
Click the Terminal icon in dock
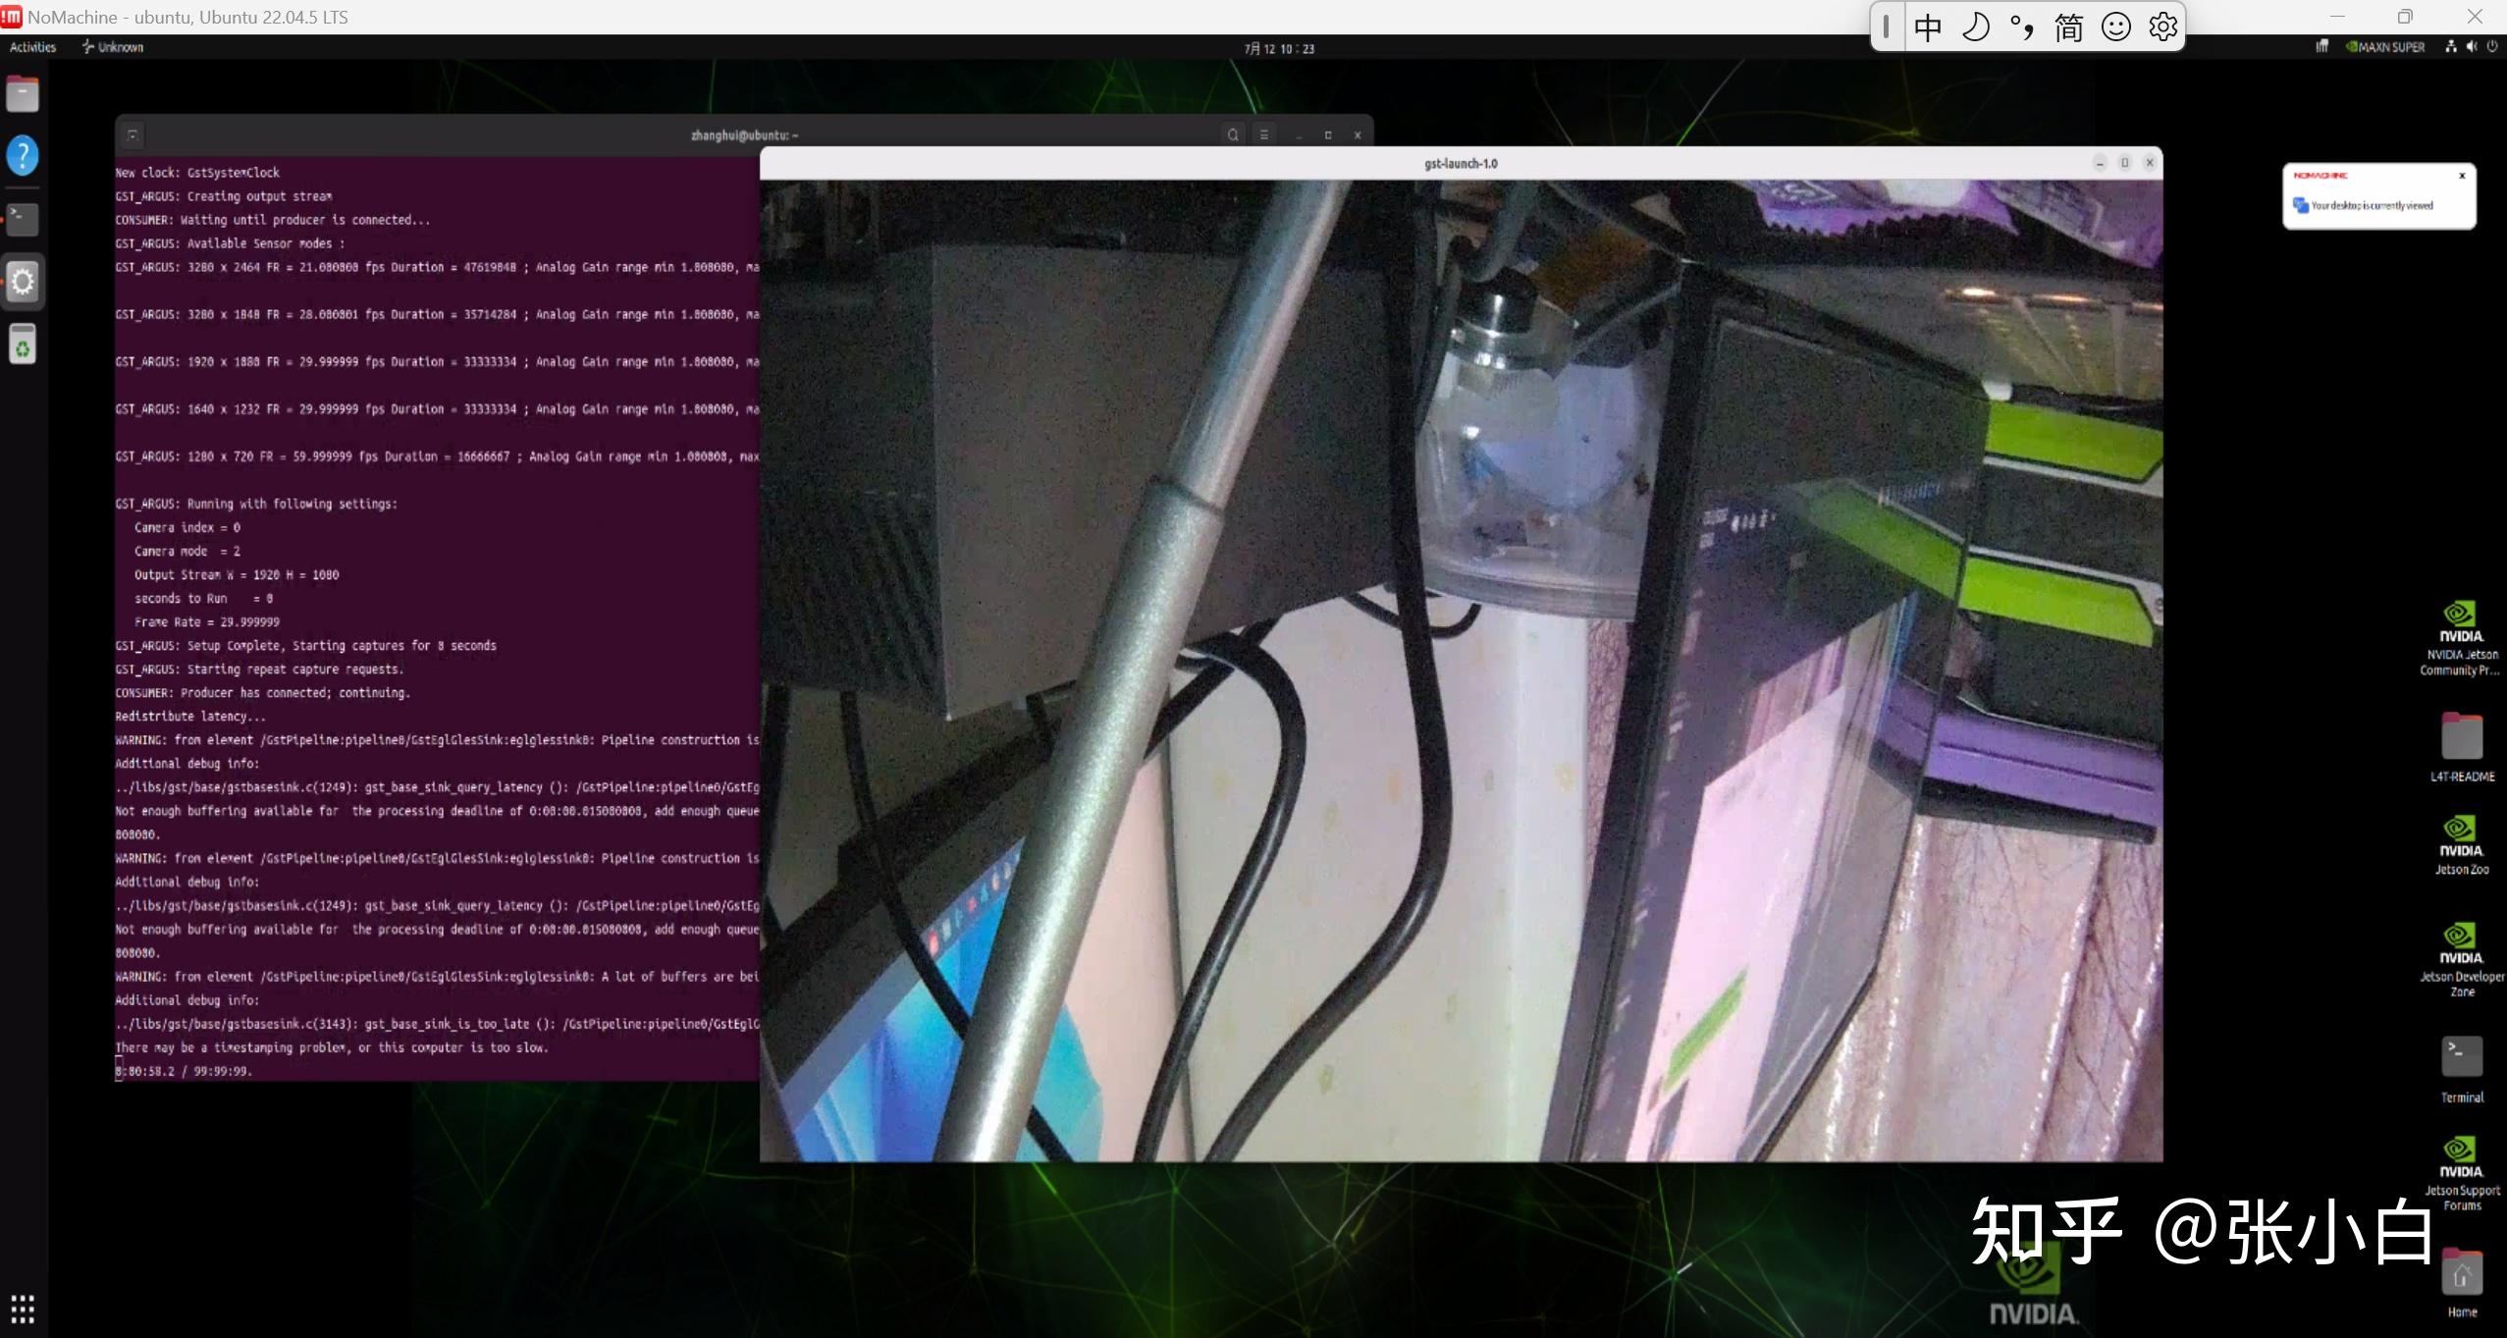(x=23, y=218)
